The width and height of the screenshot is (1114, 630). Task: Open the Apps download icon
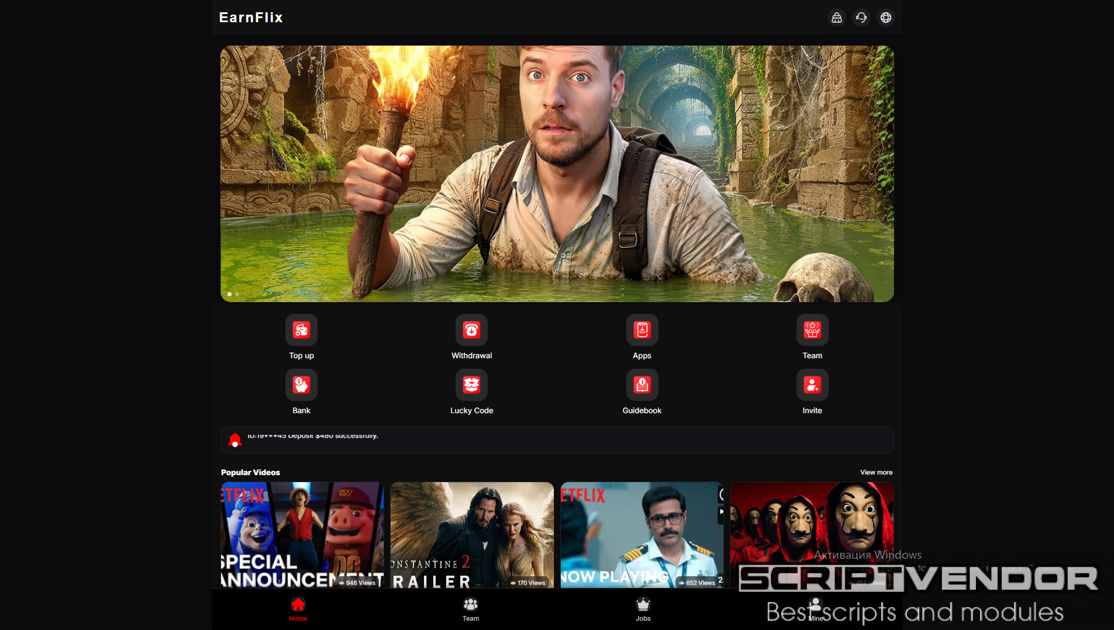pos(642,330)
